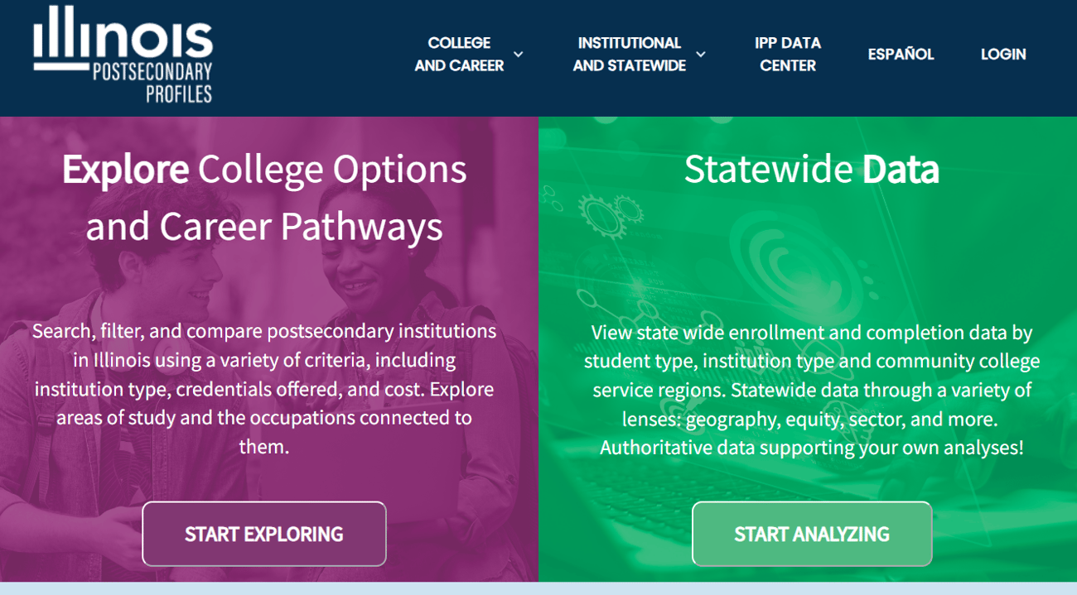Click the light blue strip below panels
Viewport: 1077px width, 595px height.
click(538, 588)
